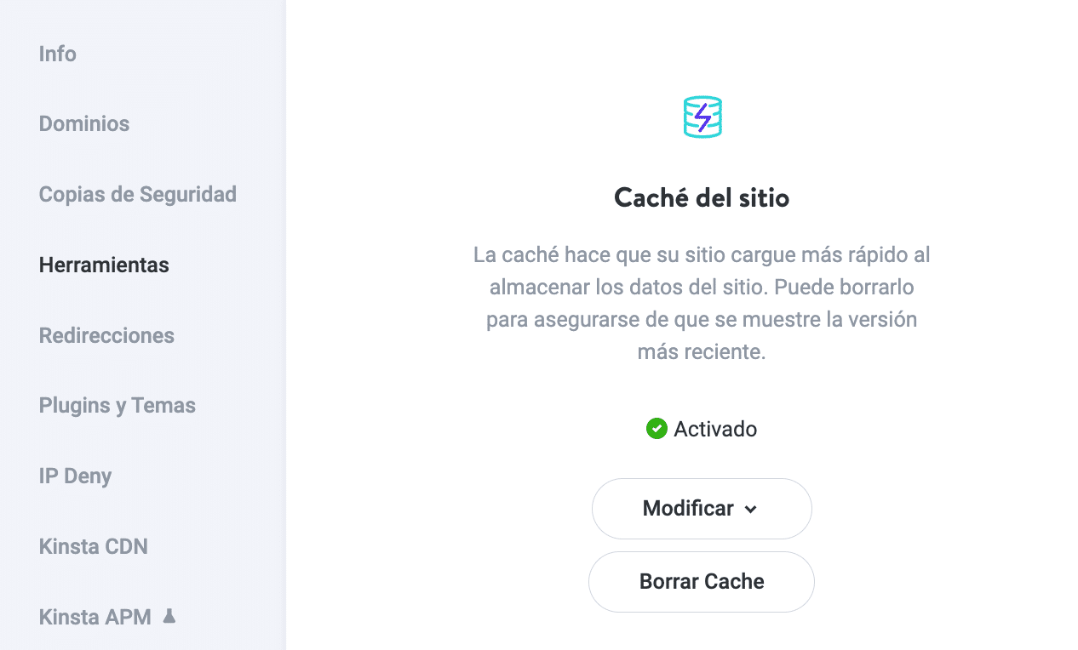
Task: Select Kinsta CDN from sidebar
Action: point(94,546)
